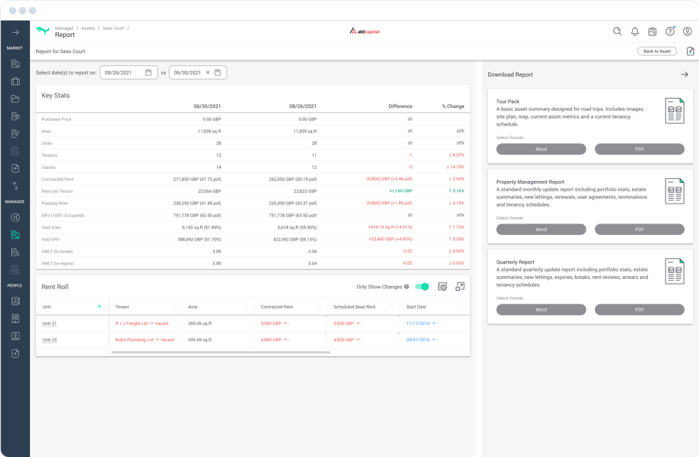Open the briefcase icon under Market
The width and height of the screenshot is (699, 457).
[x=15, y=81]
